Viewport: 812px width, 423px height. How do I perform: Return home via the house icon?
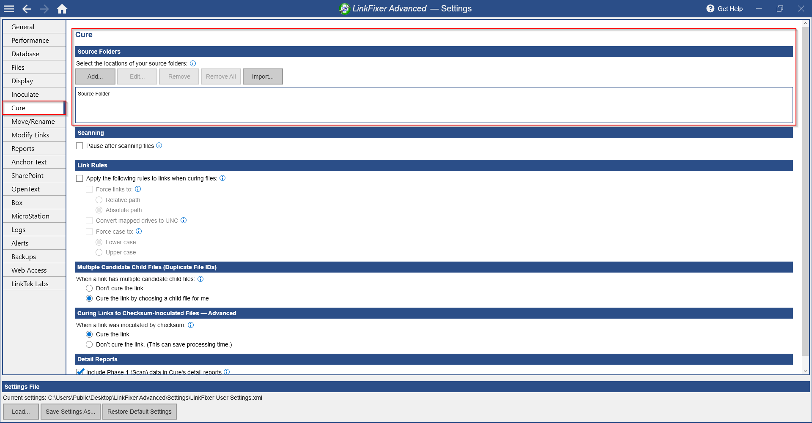(62, 9)
